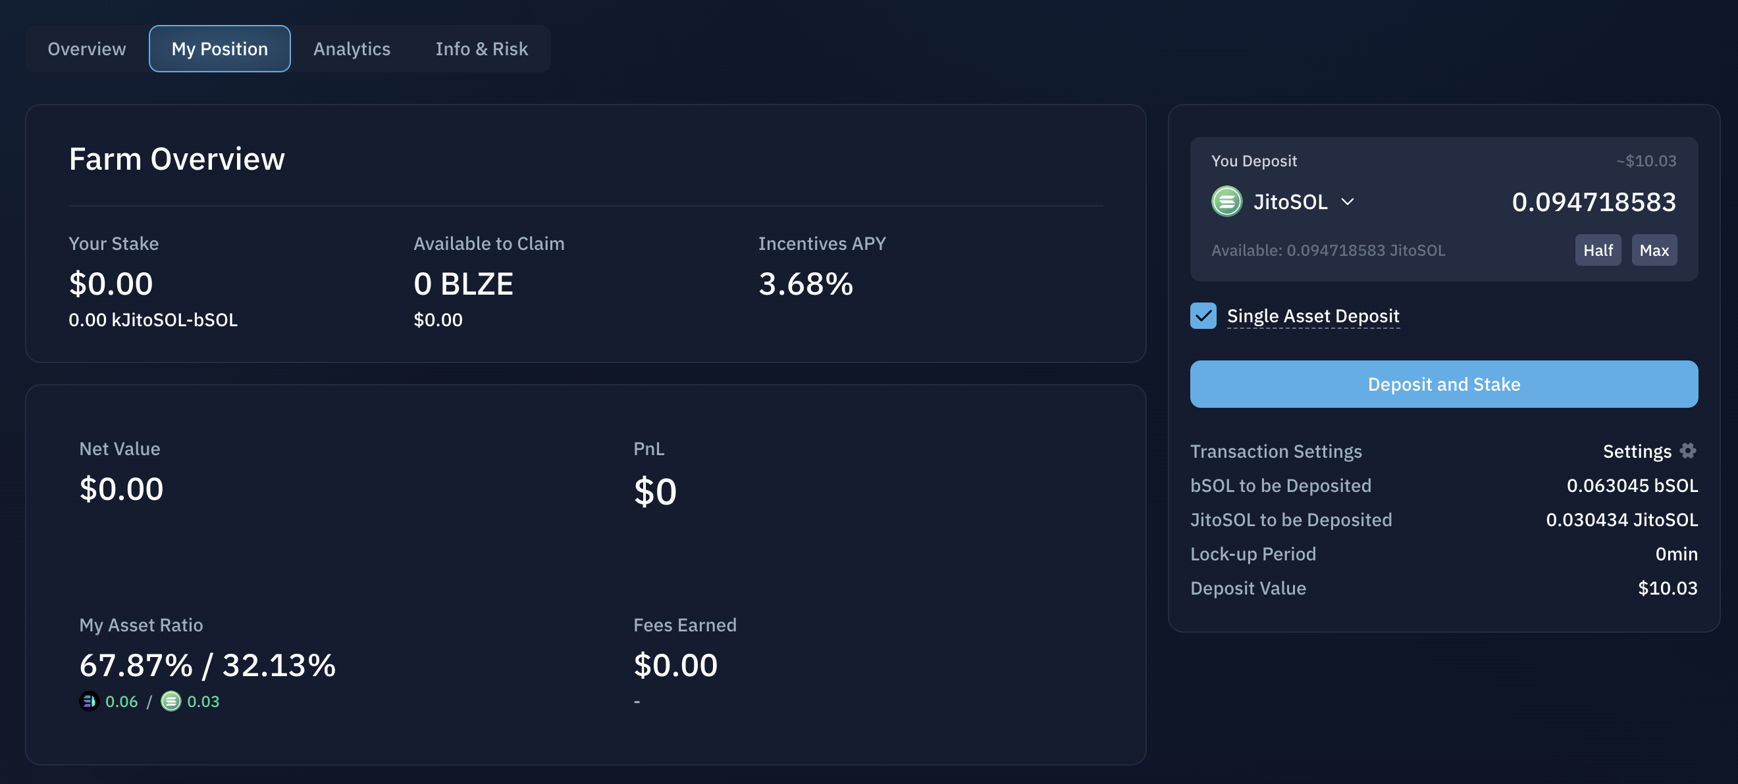The image size is (1738, 784).
Task: Open the Analytics tab
Action: coord(352,49)
